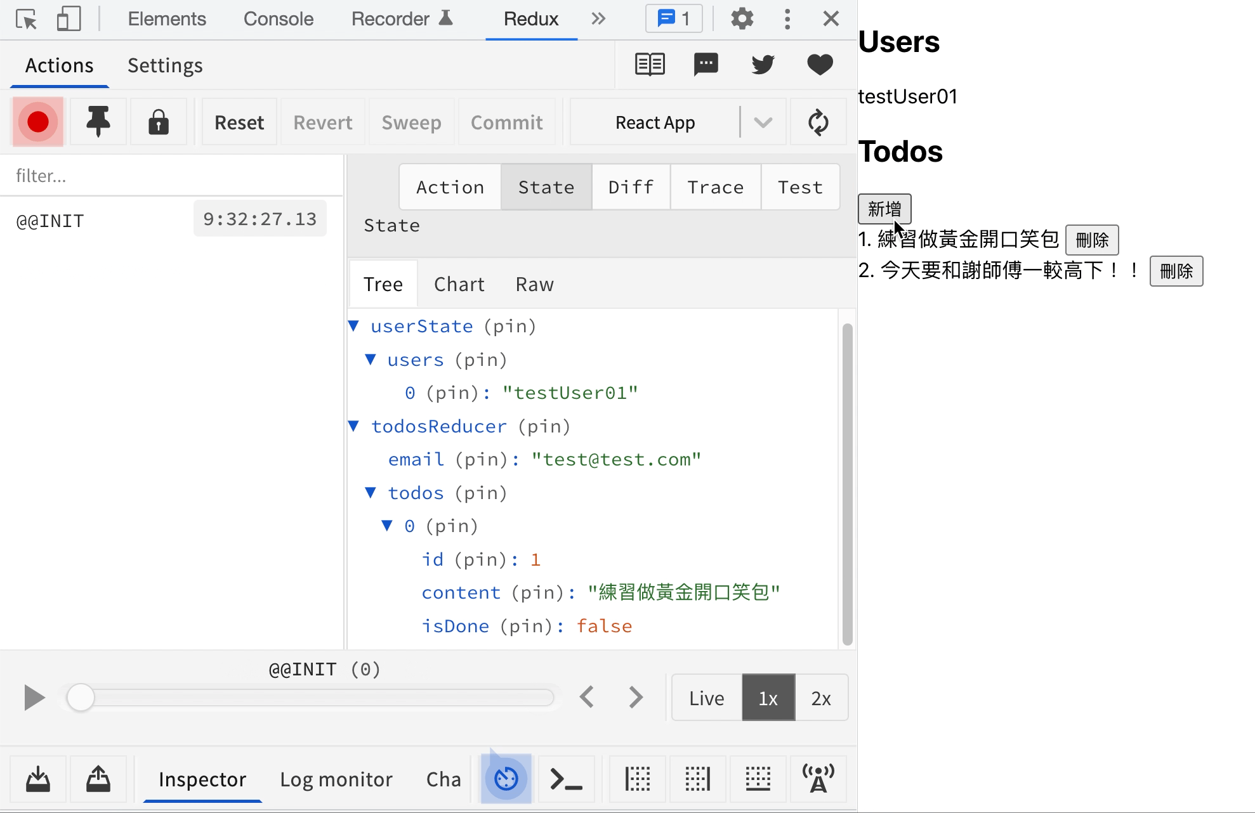Collapse the todosReducer tree node
The height and width of the screenshot is (813, 1255).
click(354, 426)
